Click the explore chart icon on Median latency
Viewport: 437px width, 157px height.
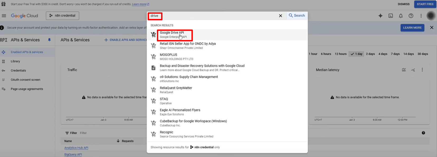413,70
